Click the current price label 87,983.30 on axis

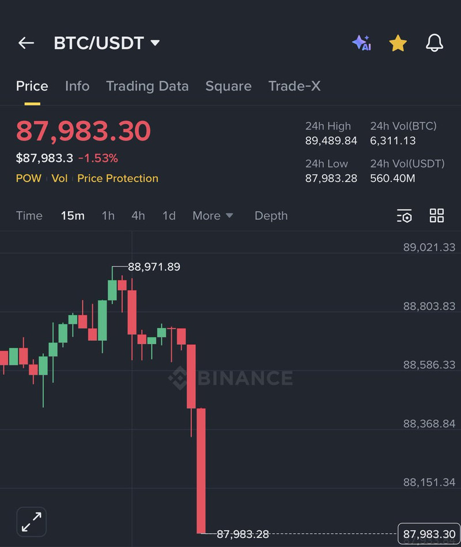[x=429, y=534]
